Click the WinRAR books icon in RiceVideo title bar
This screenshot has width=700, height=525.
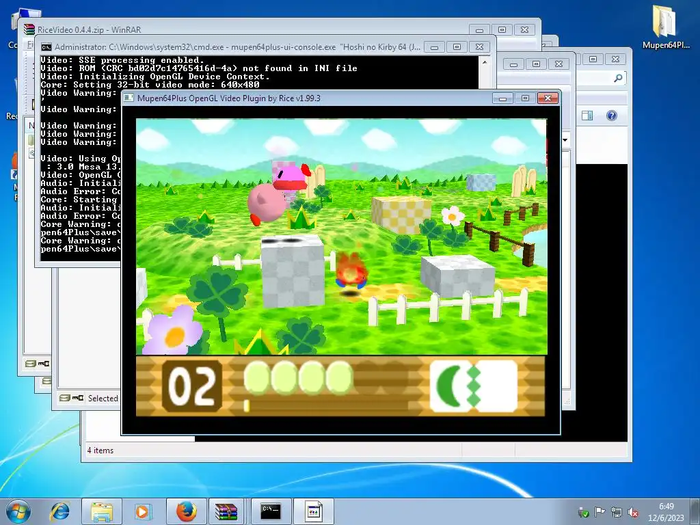point(29,29)
